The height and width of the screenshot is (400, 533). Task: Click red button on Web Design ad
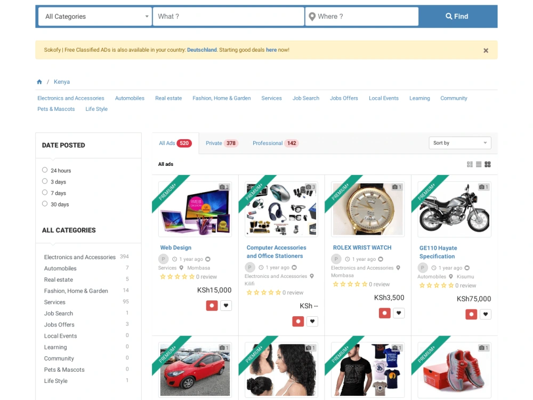click(x=212, y=306)
